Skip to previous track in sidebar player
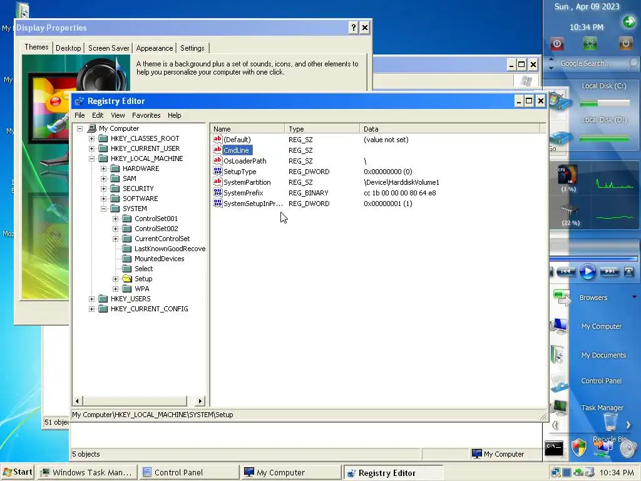 pyautogui.click(x=566, y=271)
